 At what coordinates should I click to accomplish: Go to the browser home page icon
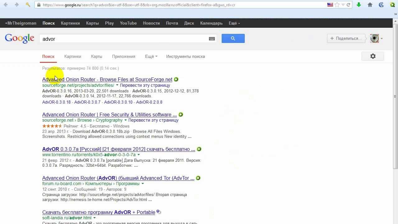pos(370,5)
